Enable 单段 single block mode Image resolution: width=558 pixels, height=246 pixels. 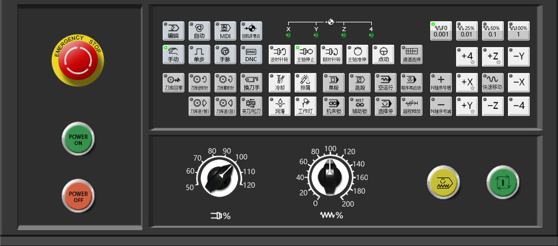[334, 82]
